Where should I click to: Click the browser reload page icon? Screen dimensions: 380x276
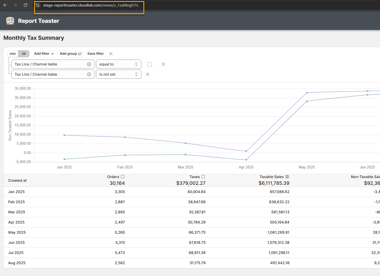click(25, 5)
